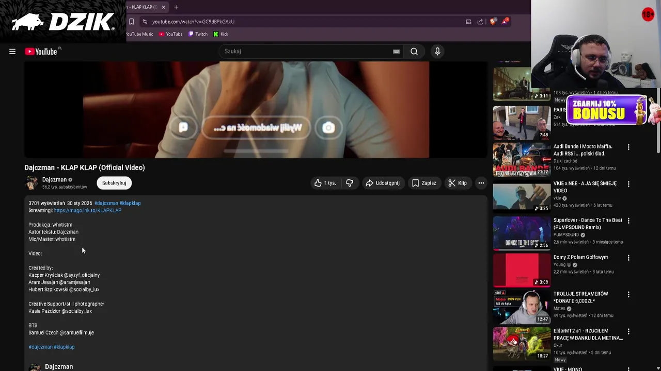Subscribe with the Subskrybuj button
661x371 pixels.
[x=114, y=183]
